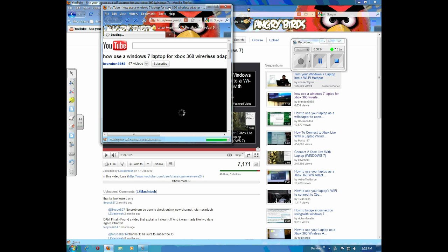Pick the yellow highlighter tool in annotation toolbar

71,100
